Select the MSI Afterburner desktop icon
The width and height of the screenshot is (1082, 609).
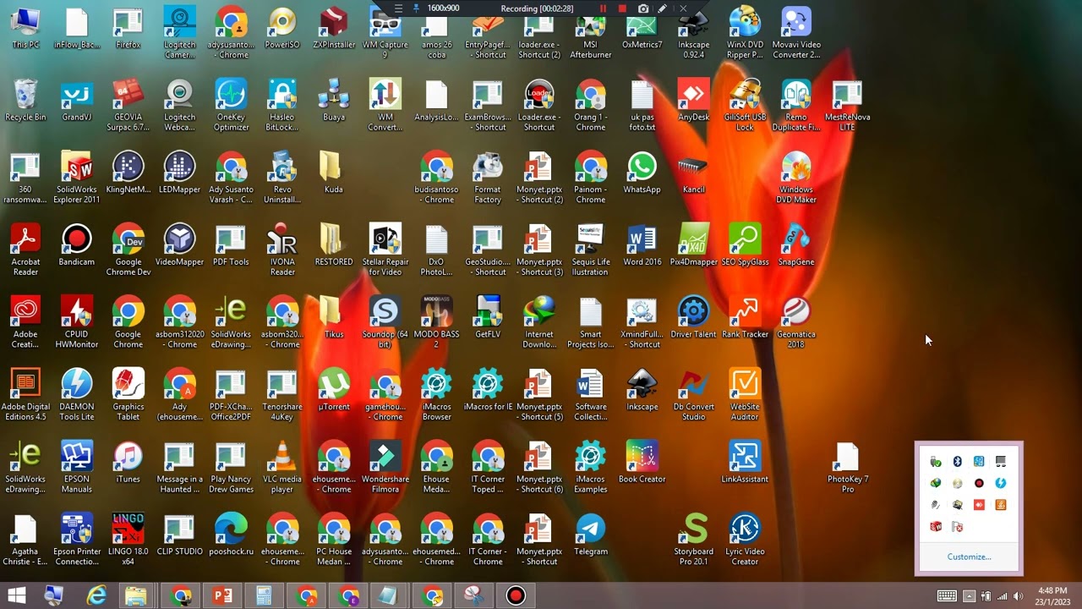pyautogui.click(x=591, y=38)
